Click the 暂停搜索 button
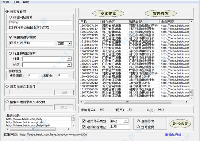Screen dimensions: 200x141 [x=161, y=13]
